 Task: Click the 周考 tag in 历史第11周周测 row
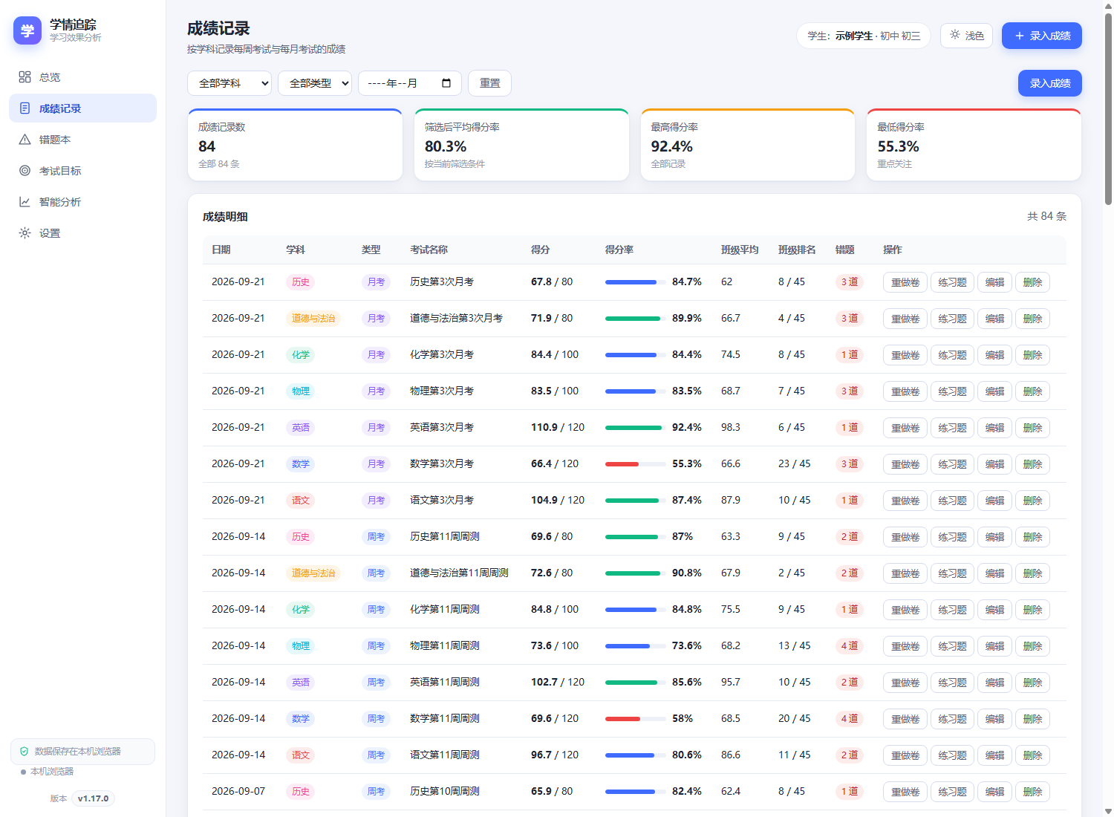pos(377,537)
